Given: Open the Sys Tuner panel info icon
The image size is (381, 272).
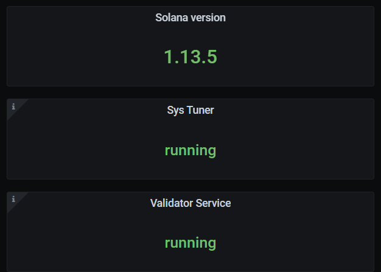Looking at the screenshot, I should (x=13, y=106).
